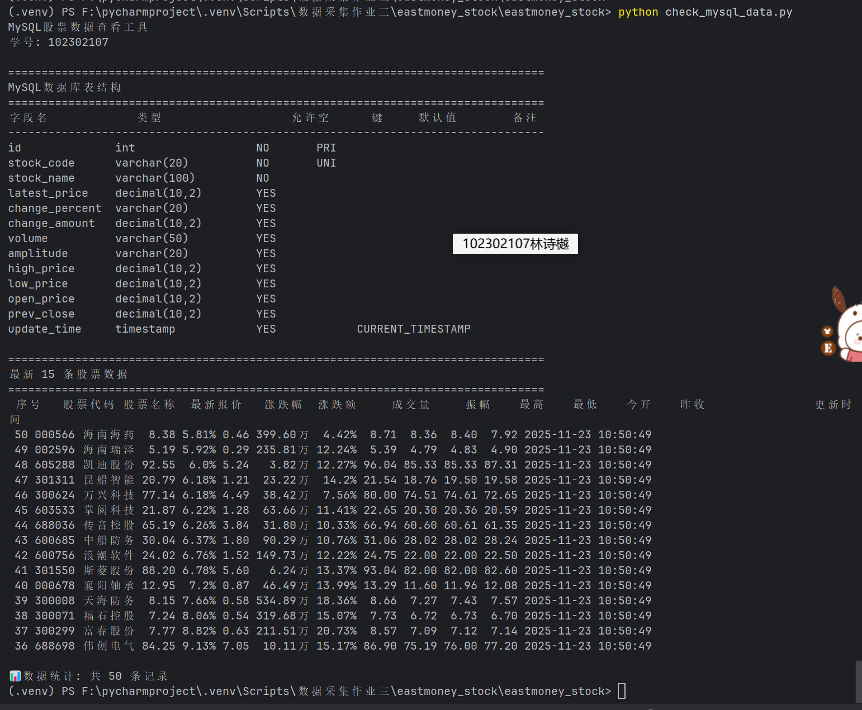Viewport: 862px width, 710px height.
Task: Click the 股票名称 column header
Action: (x=149, y=404)
